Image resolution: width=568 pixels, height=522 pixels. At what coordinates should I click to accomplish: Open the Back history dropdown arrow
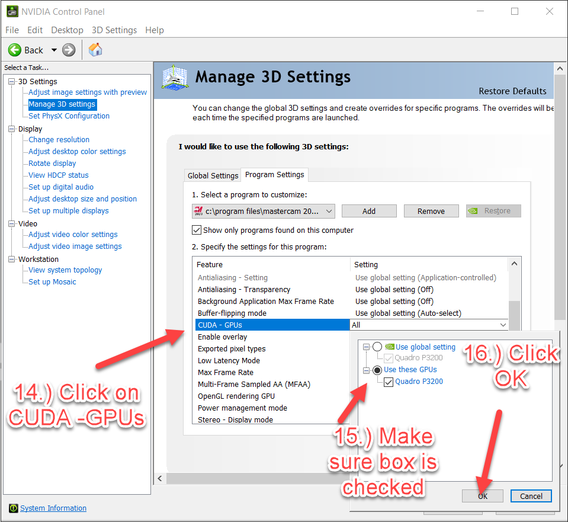pyautogui.click(x=54, y=50)
